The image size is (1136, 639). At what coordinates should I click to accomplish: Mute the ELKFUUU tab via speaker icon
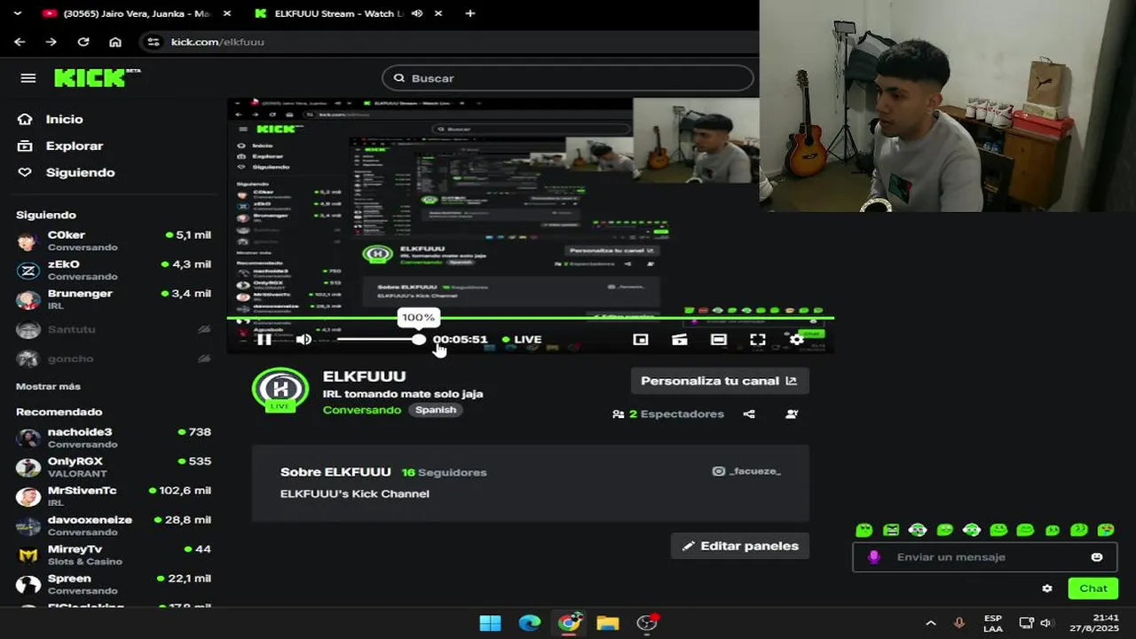pos(417,13)
